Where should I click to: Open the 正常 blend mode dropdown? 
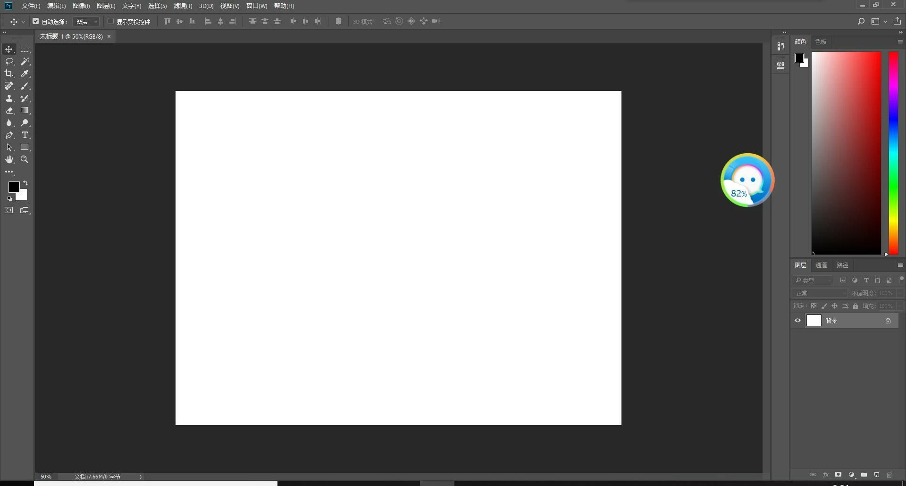click(820, 293)
